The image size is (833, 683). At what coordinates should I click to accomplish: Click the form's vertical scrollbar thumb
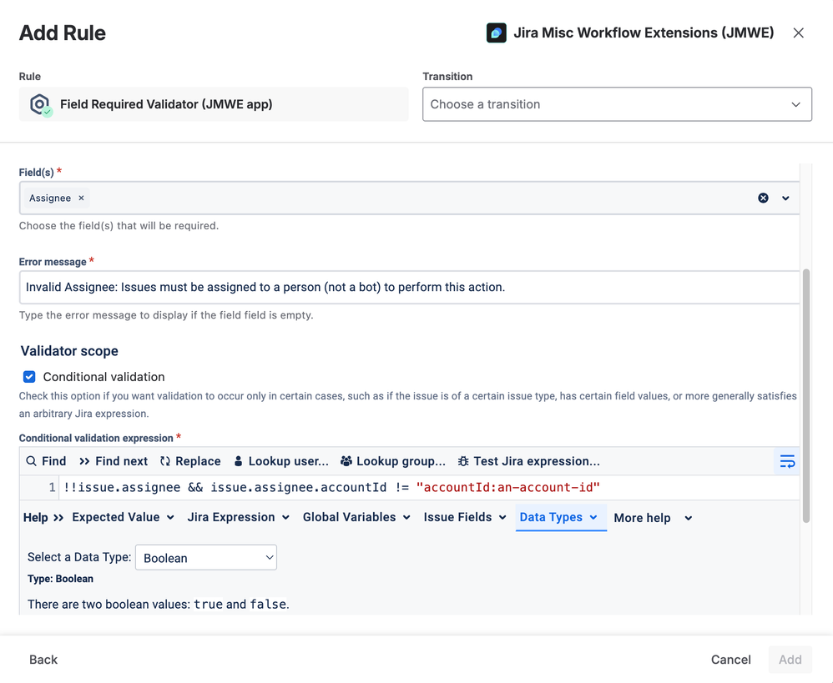point(806,396)
